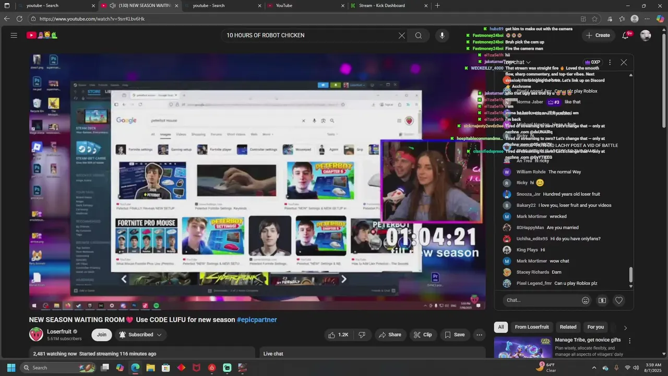Close the NEW SEASON WAITING tab
This screenshot has width=668, height=376.
pos(176,6)
